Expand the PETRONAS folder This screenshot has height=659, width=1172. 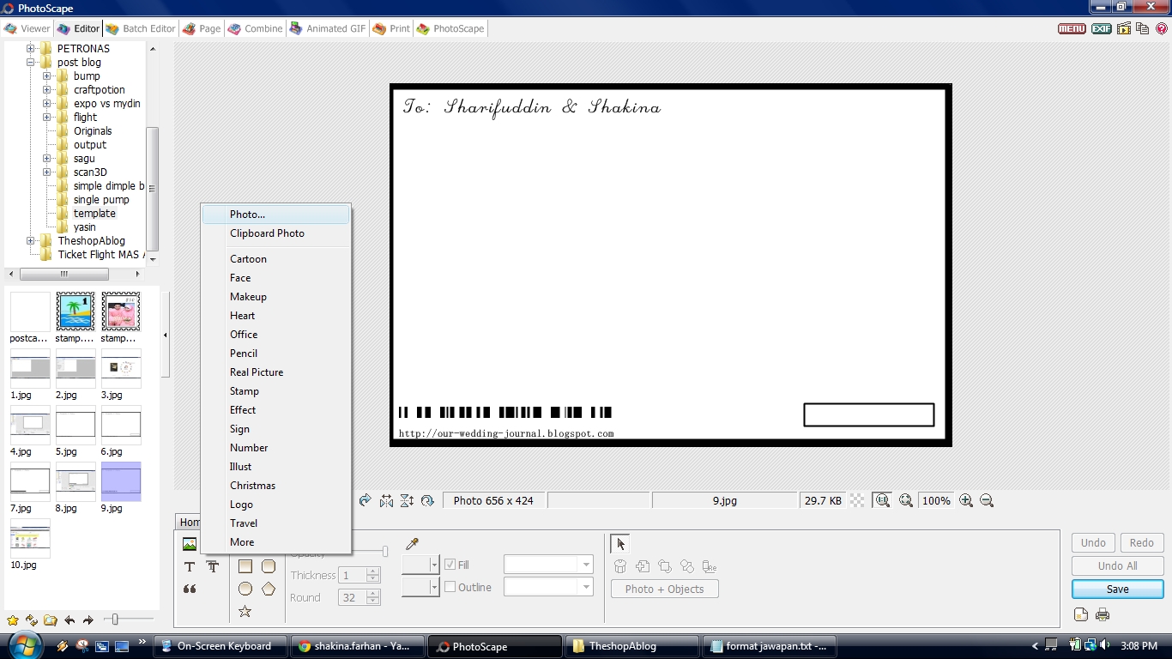point(31,49)
